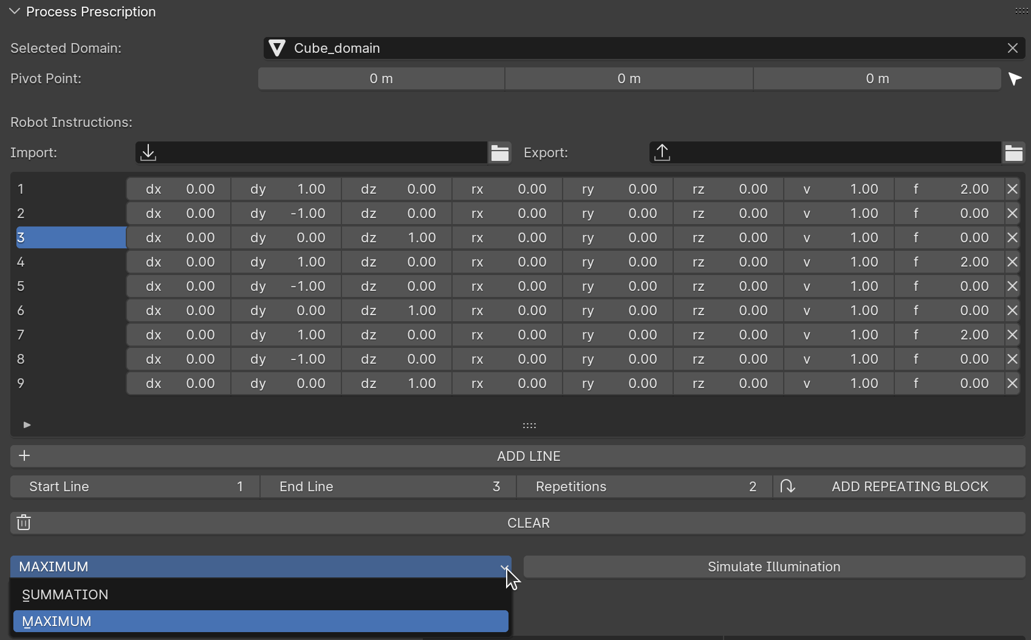Open the MAXIMUM combination mode dropdown
Viewport: 1031px width, 640px height.
tap(261, 567)
